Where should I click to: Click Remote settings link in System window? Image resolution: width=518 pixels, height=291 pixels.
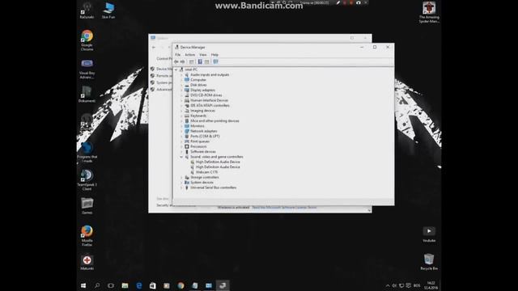(x=164, y=76)
